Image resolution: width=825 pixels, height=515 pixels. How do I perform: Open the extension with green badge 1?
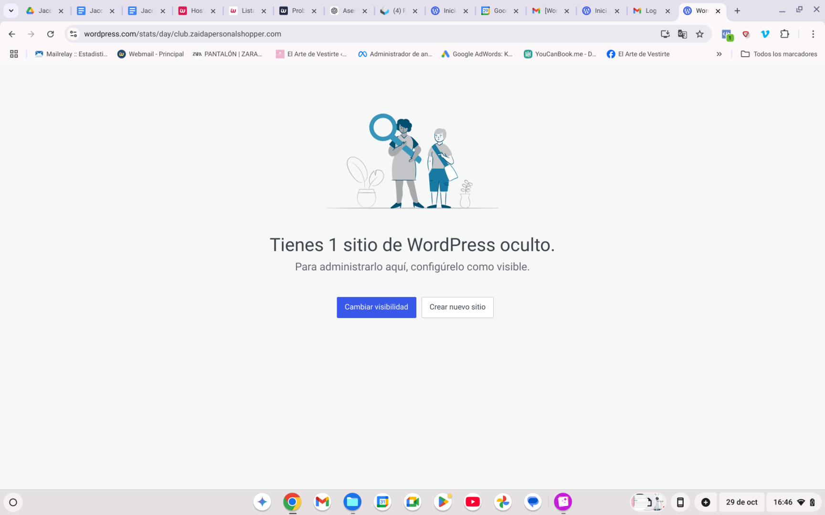click(727, 34)
